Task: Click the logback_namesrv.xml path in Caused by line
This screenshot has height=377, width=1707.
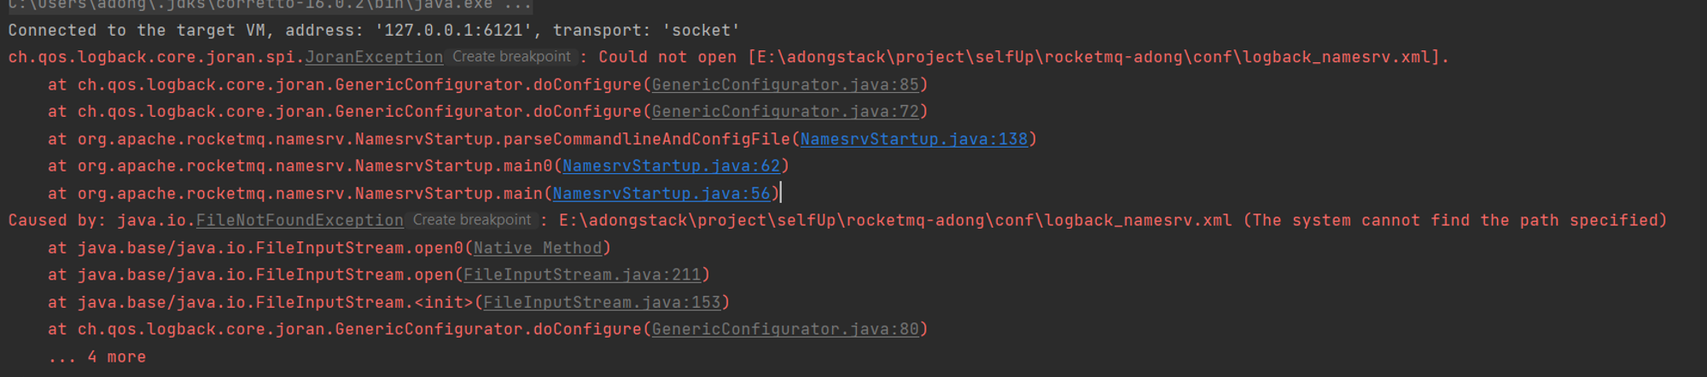Action: [895, 220]
